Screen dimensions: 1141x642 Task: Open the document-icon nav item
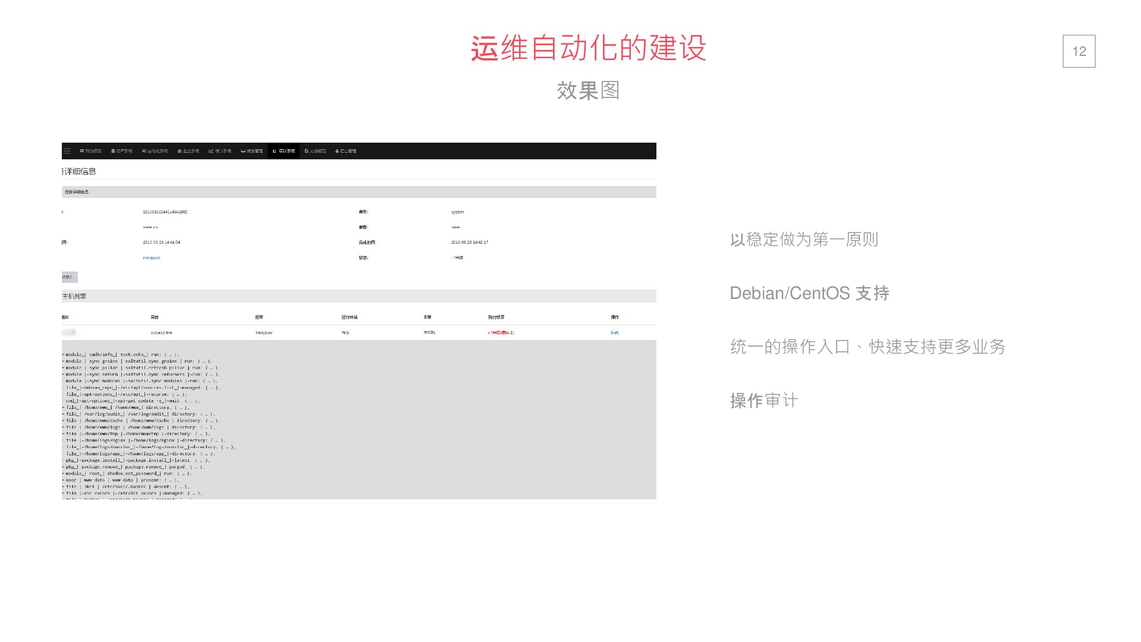315,151
